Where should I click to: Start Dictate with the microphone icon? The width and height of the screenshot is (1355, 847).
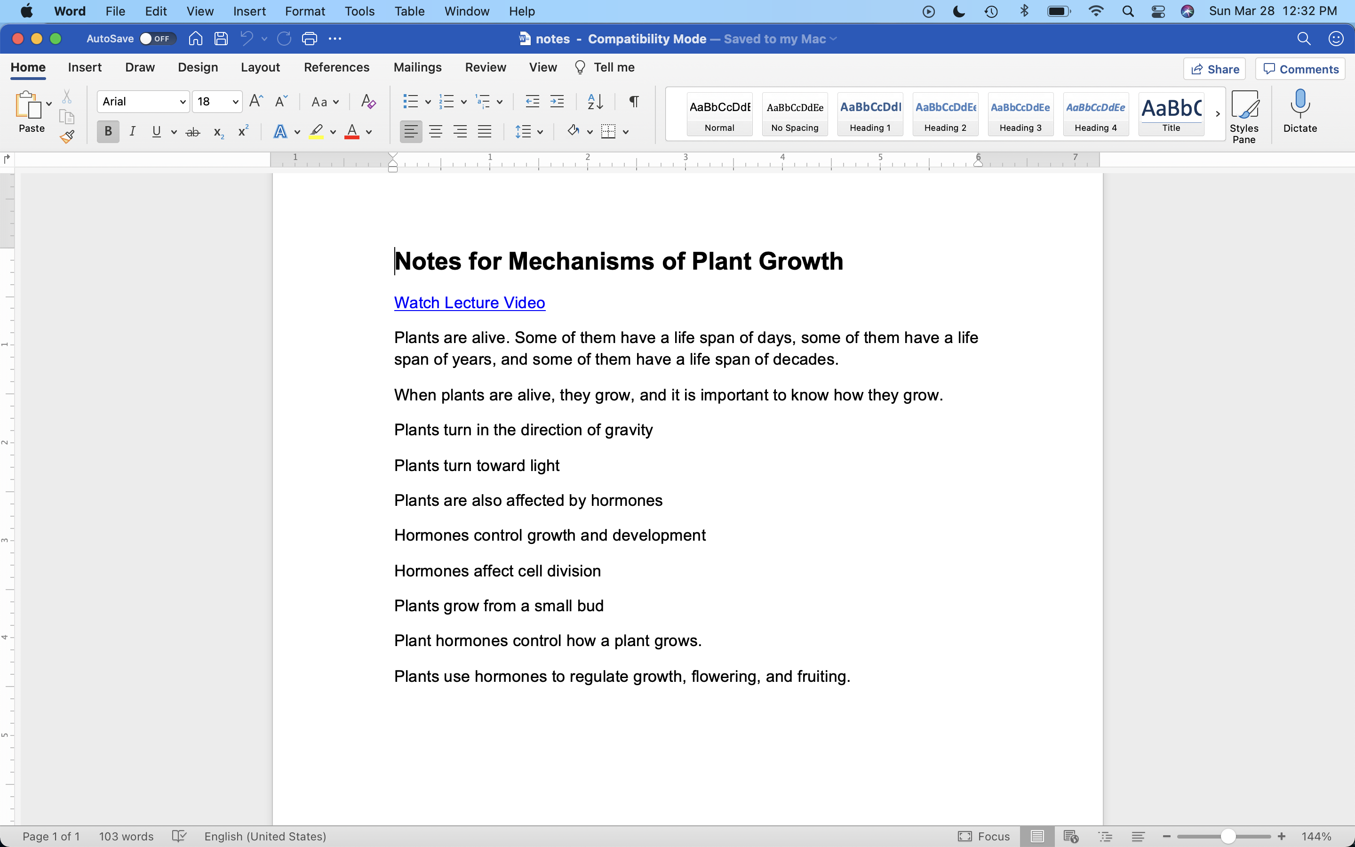(1299, 111)
